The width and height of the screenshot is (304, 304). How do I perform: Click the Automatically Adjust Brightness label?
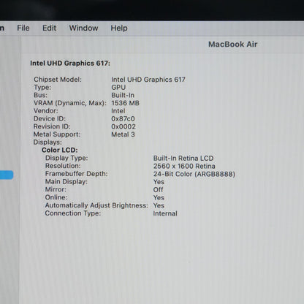click(x=96, y=205)
